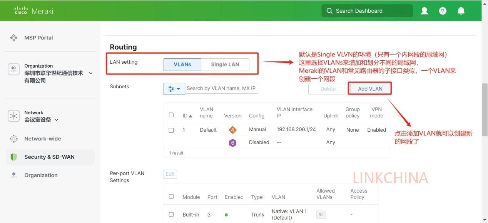Image resolution: width=488 pixels, height=223 pixels.
Task: Open the user account profile icon
Action: 424,11
